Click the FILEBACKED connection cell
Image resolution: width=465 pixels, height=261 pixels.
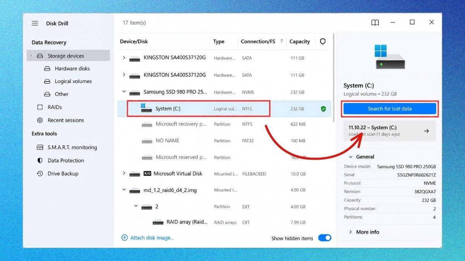(x=254, y=174)
